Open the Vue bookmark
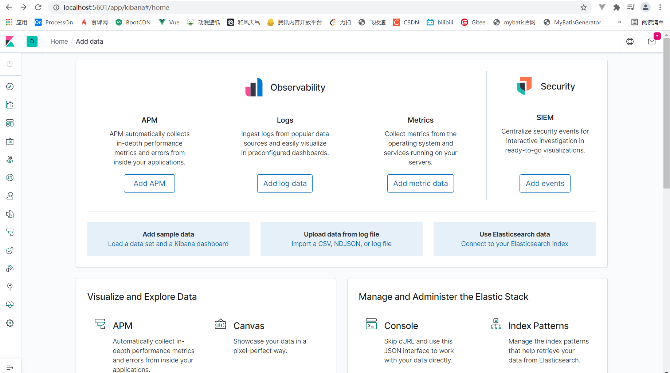The height and width of the screenshot is (373, 670). [169, 22]
